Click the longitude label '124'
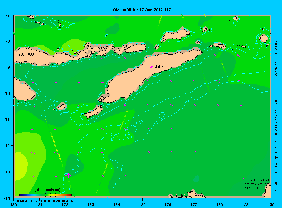This screenshot has height=208, width=282. click(117, 204)
